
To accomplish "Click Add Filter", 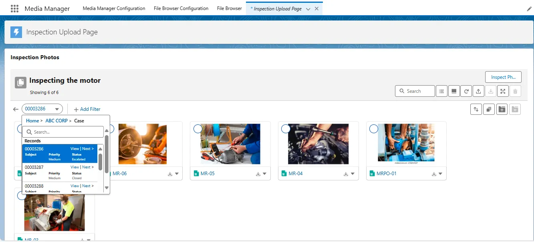I will click(x=87, y=109).
